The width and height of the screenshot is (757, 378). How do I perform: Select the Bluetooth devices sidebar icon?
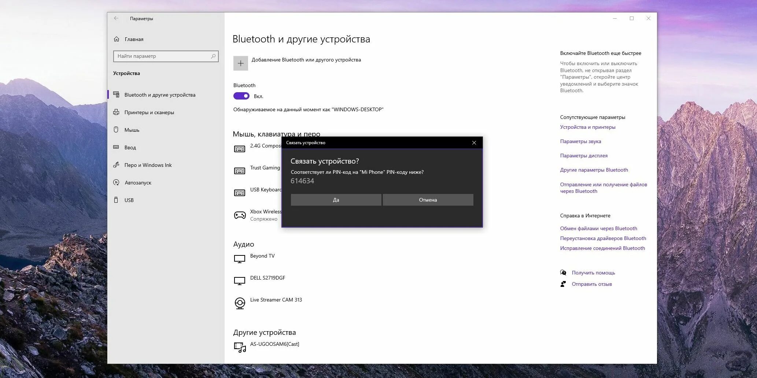click(116, 94)
